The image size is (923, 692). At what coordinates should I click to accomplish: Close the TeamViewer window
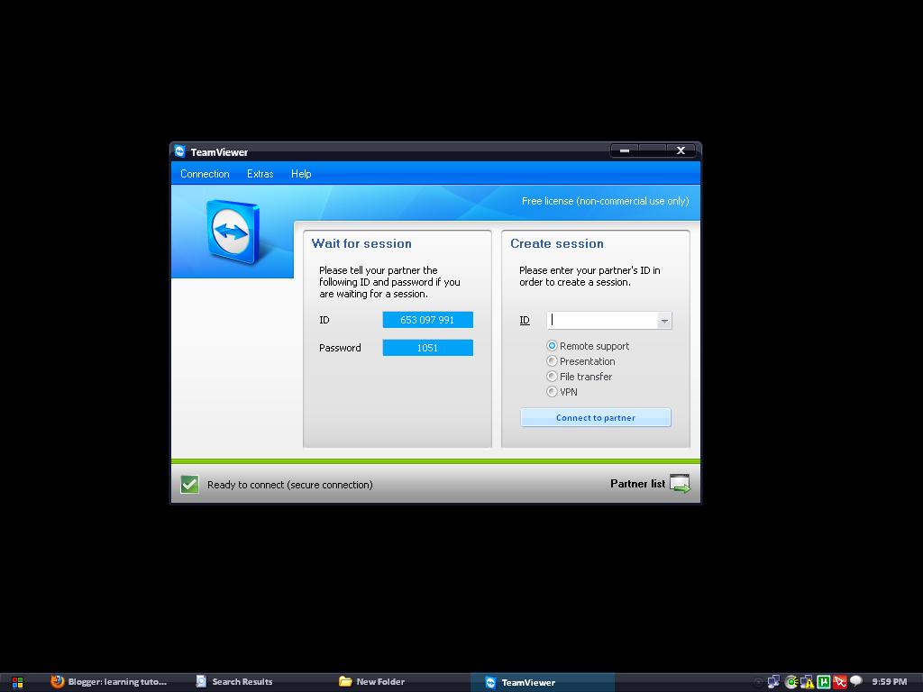tap(681, 150)
